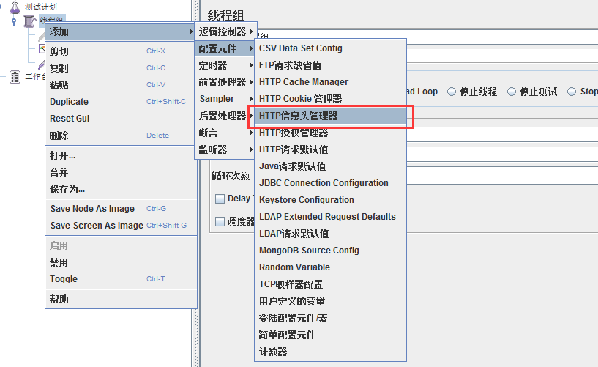The width and height of the screenshot is (598, 367).
Task: Select Reset Gui in the context menu
Action: tap(121, 118)
